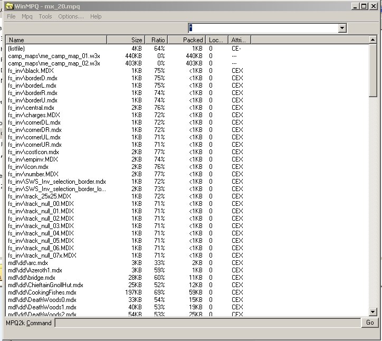The width and height of the screenshot is (382, 341).
Task: Click the CE- attribute of (listfile)
Action: (236, 49)
